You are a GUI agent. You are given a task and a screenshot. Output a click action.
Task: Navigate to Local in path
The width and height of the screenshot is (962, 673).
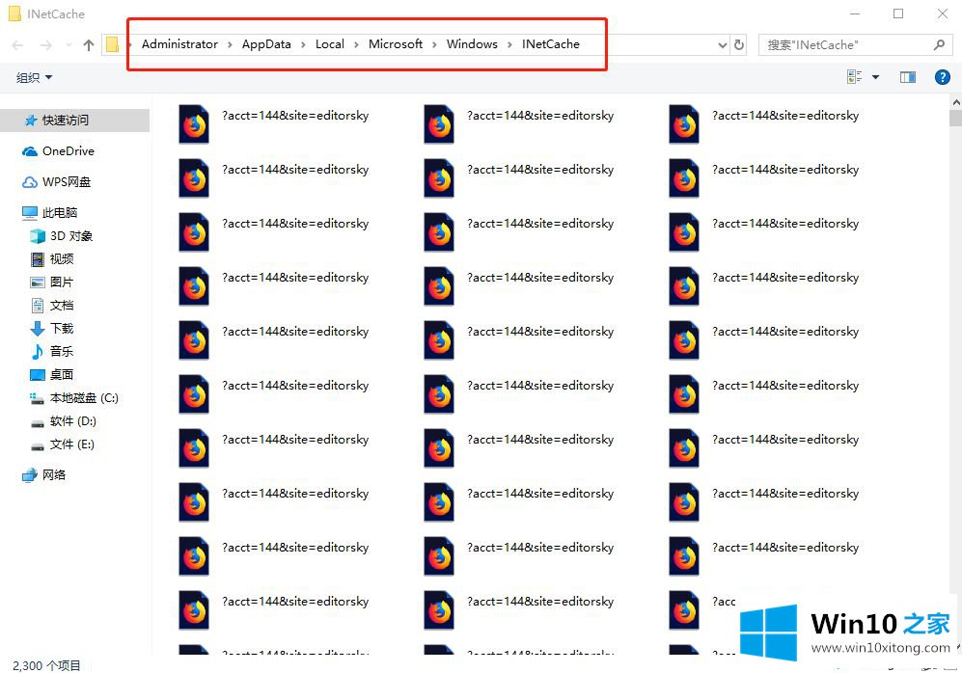329,44
